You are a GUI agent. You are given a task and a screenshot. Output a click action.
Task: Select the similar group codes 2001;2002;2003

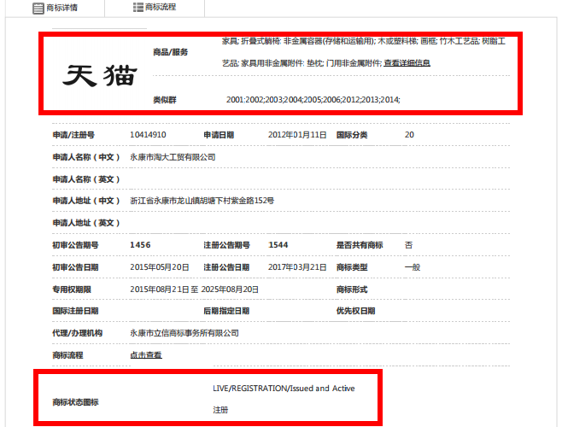[x=255, y=100]
